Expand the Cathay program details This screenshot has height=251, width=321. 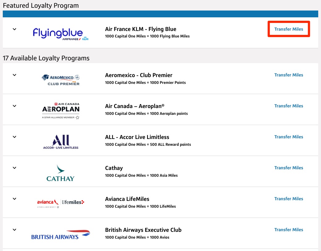[14, 168]
